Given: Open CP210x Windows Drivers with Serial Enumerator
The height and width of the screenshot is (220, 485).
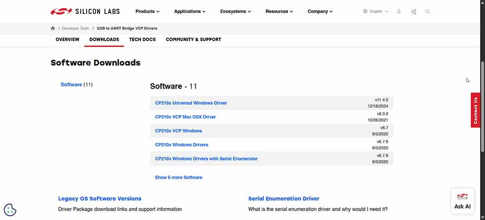Looking at the screenshot, I should click(206, 159).
